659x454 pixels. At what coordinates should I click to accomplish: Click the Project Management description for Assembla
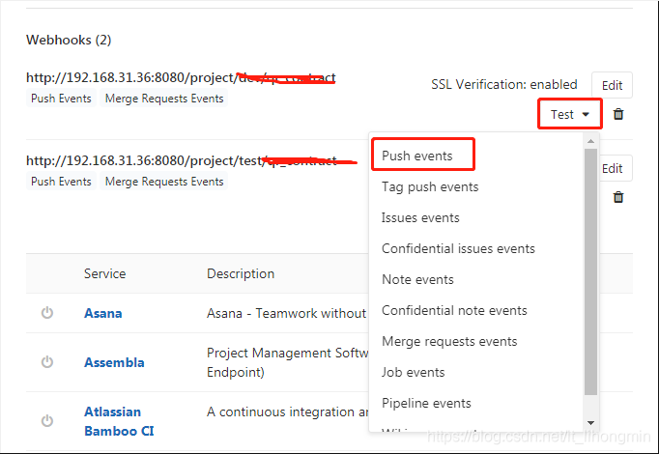pos(287,362)
